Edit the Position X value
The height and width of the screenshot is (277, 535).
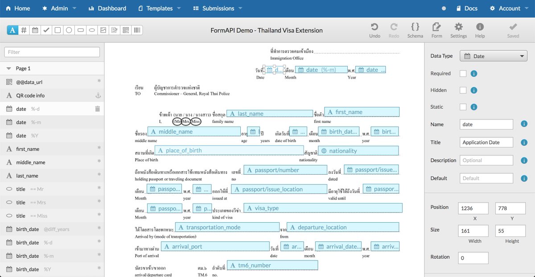tap(473, 208)
